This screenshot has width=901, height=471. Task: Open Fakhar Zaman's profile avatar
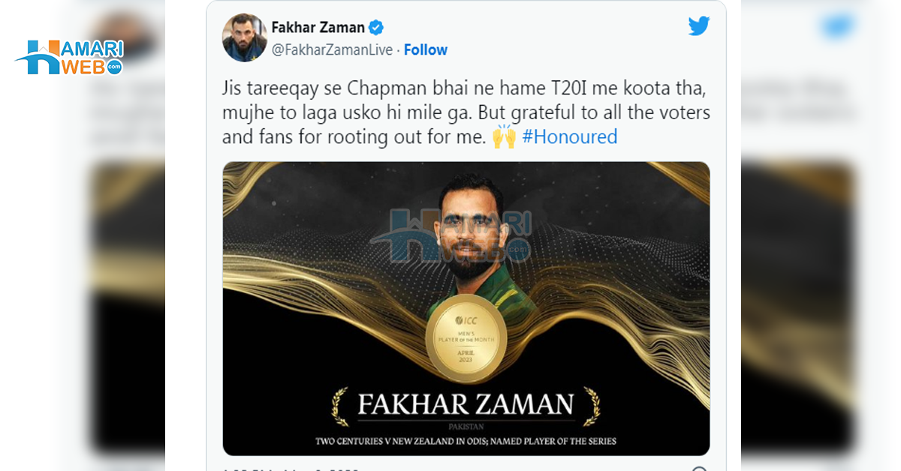coord(245,37)
